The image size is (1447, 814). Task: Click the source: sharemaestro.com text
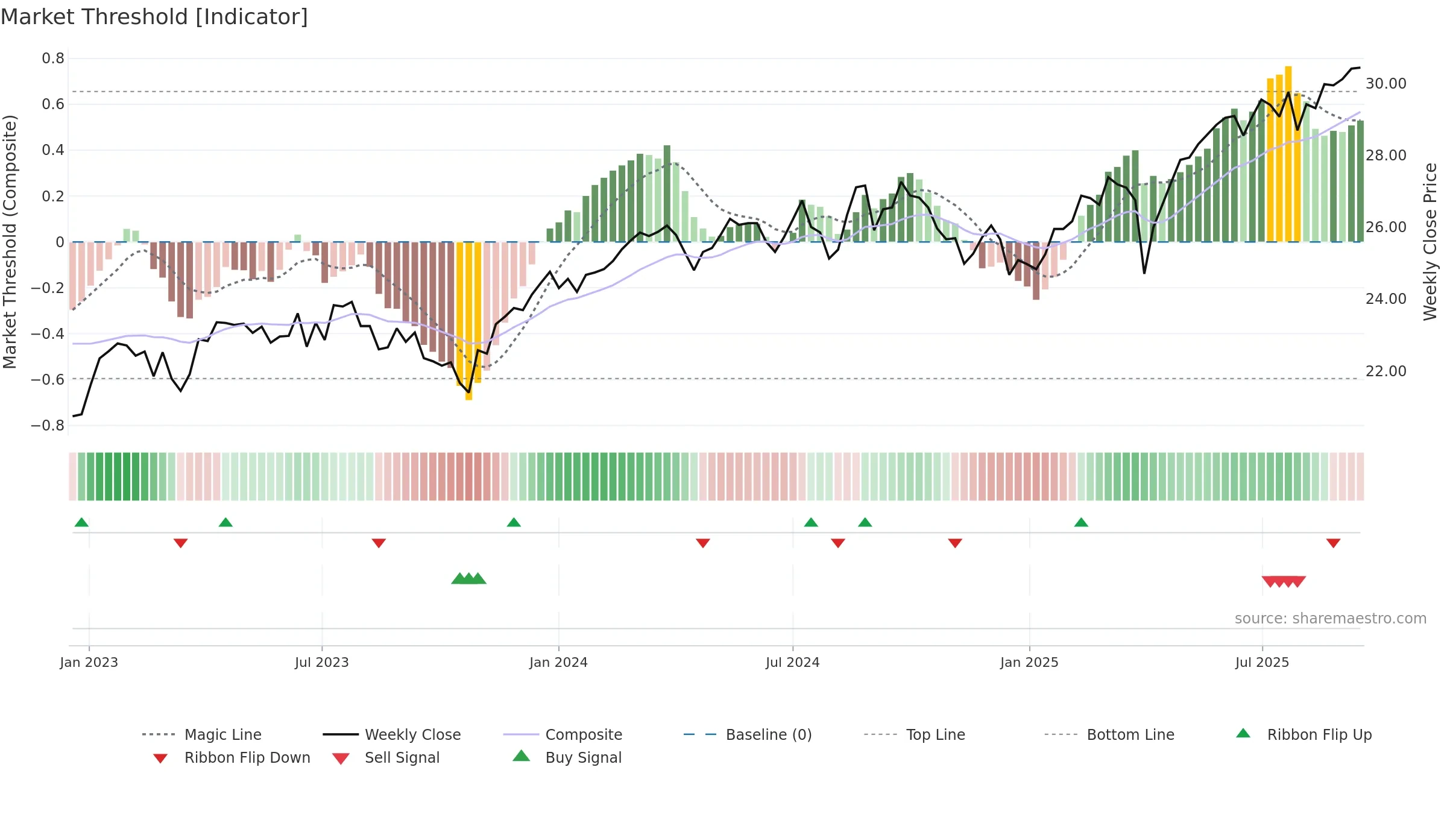pos(1331,619)
